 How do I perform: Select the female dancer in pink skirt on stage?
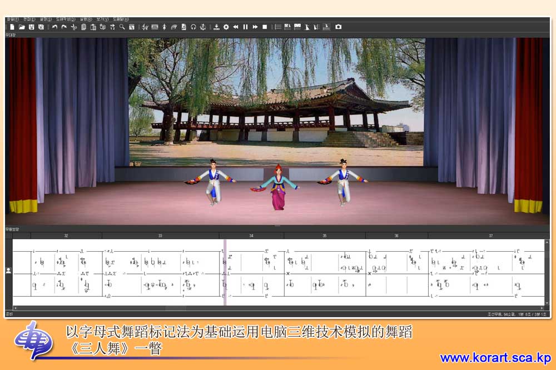coord(279,187)
